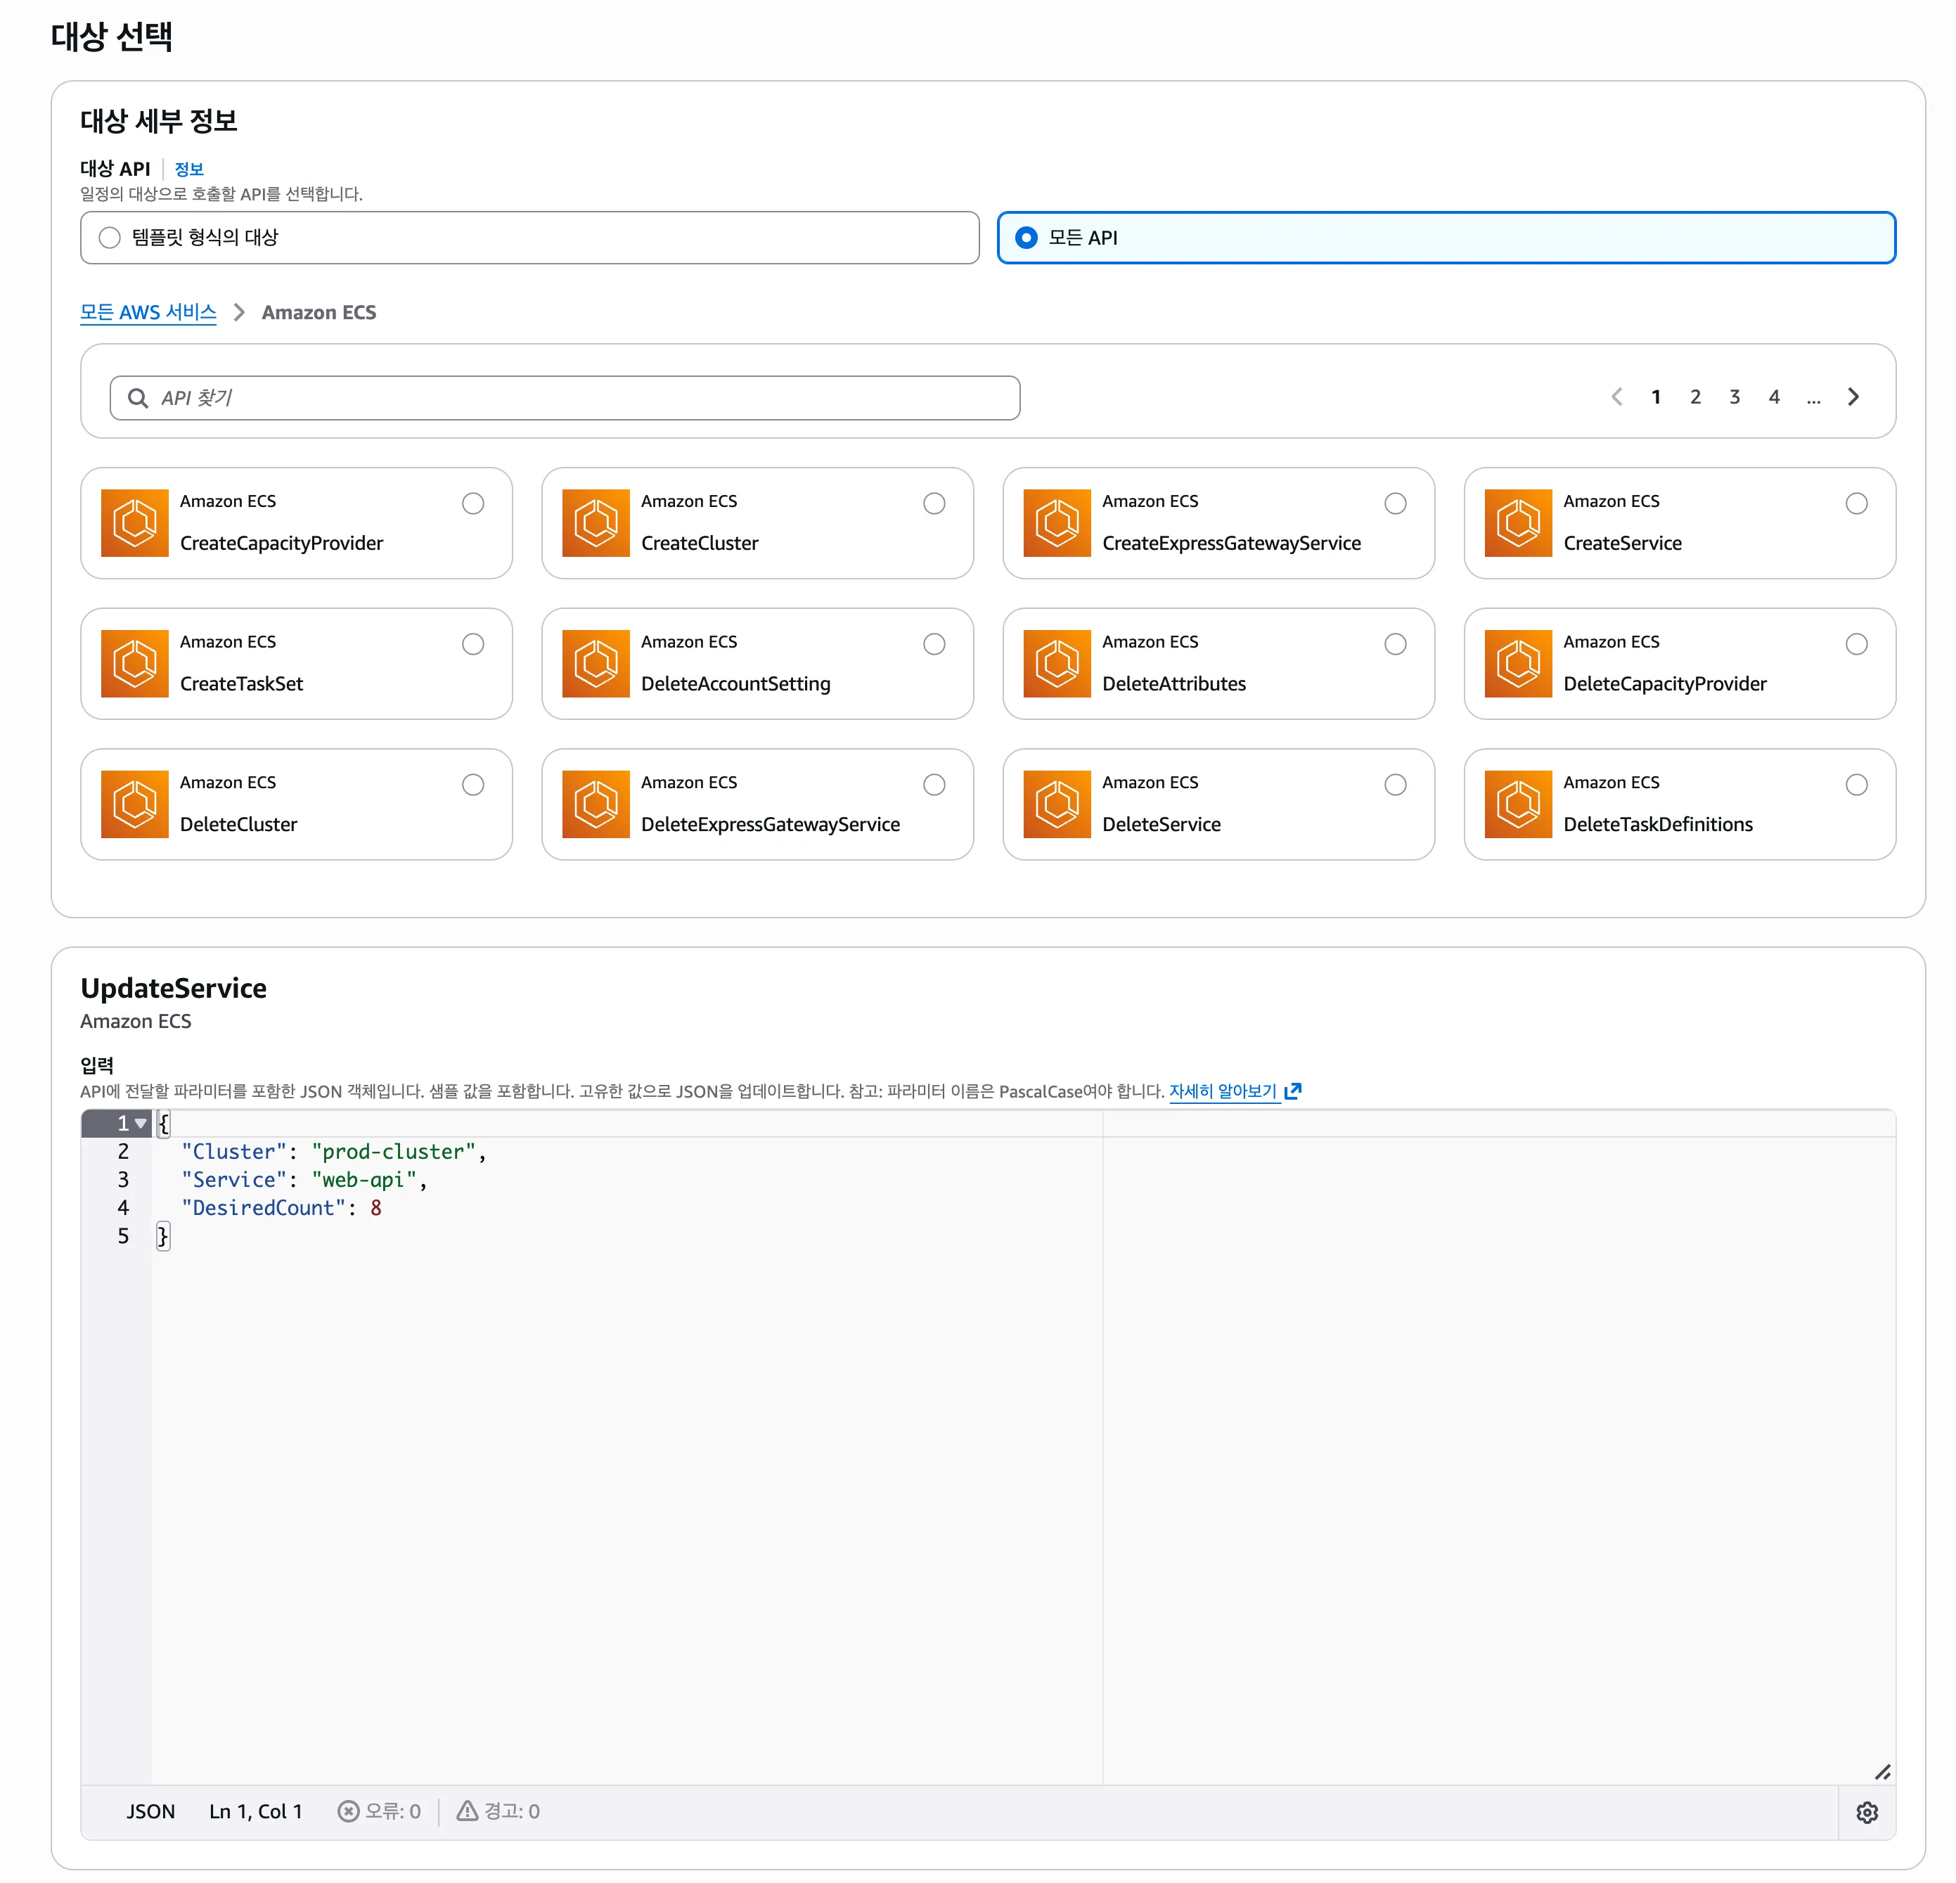1956x1883 pixels.
Task: Click the search magnifier icon
Action: 138,398
